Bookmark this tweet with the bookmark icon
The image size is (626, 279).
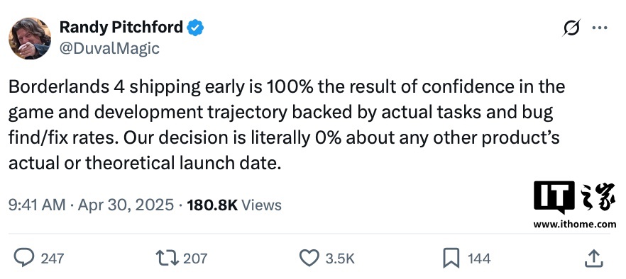point(452,258)
